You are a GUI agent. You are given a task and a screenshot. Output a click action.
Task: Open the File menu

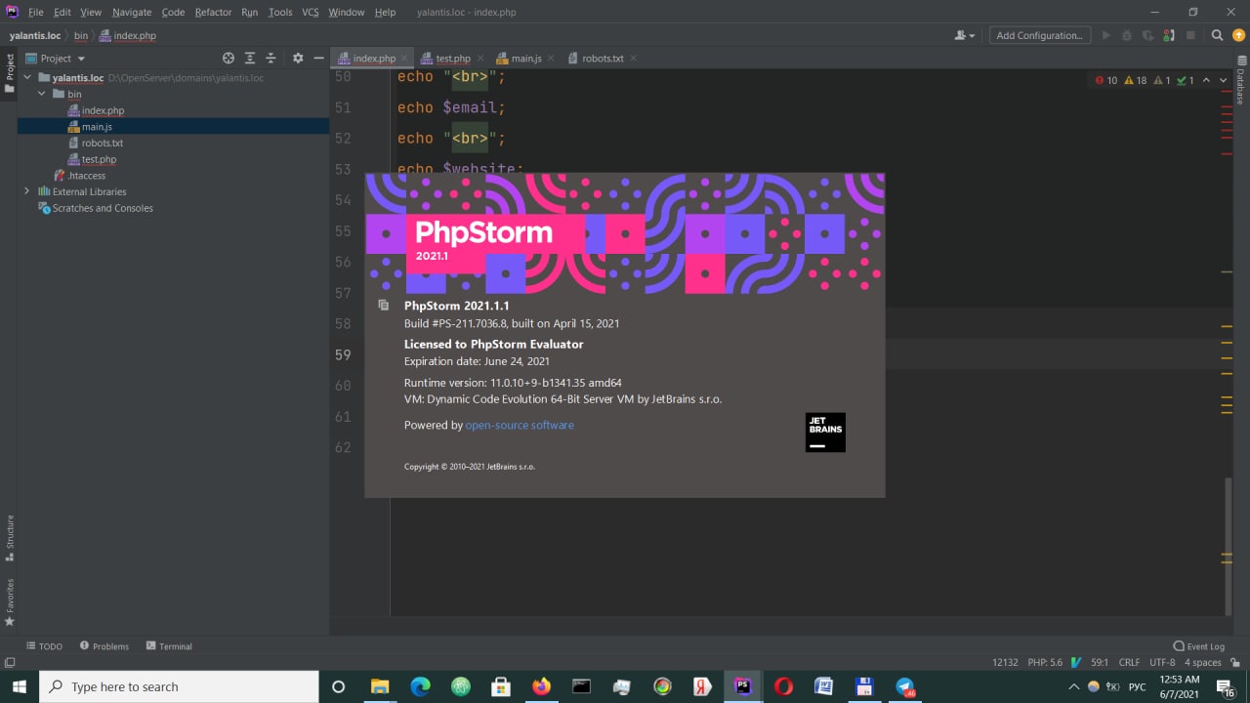[36, 12]
